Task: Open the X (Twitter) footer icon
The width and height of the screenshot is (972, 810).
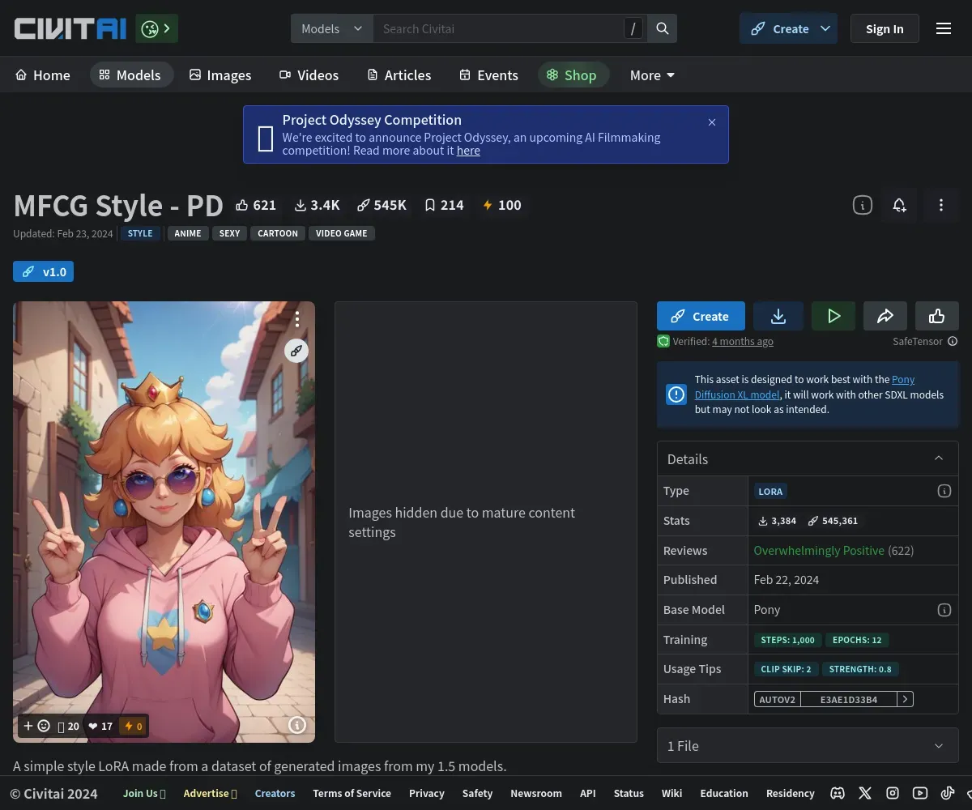Action: coord(865,794)
